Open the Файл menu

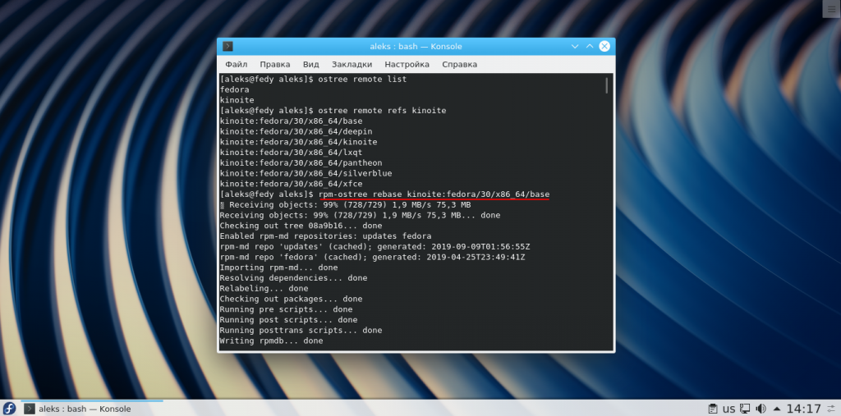[236, 64]
